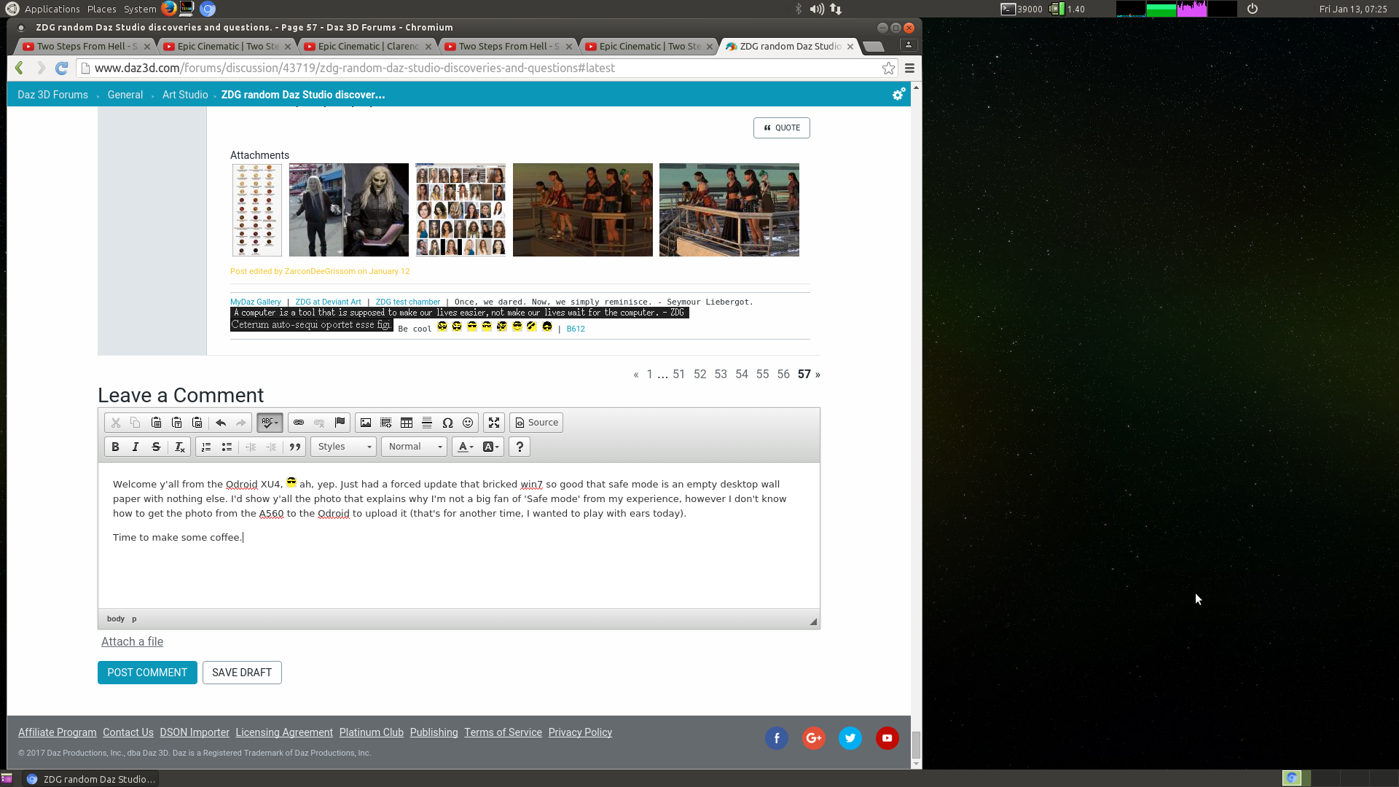
Task: Open the armored figure attachment thumbnail
Action: 348,210
